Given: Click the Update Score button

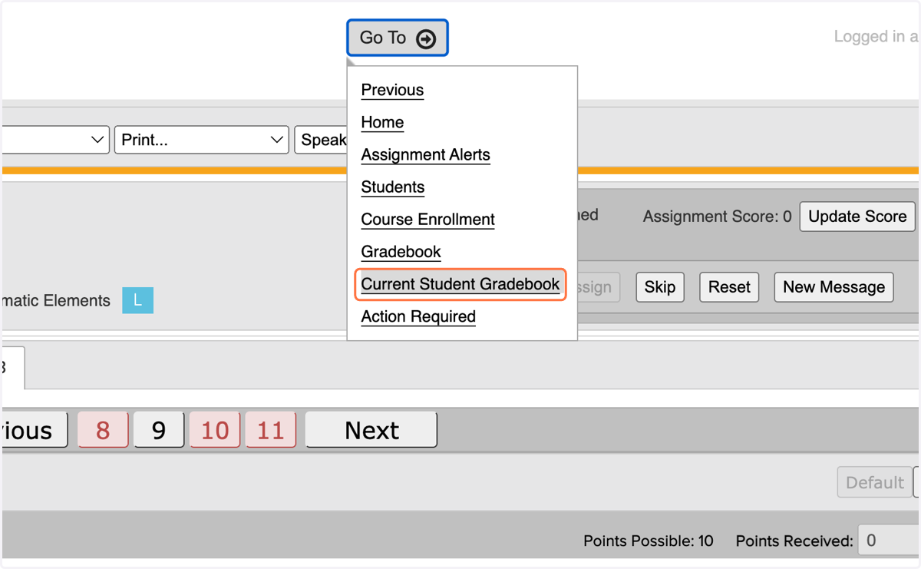Looking at the screenshot, I should pyautogui.click(x=857, y=217).
